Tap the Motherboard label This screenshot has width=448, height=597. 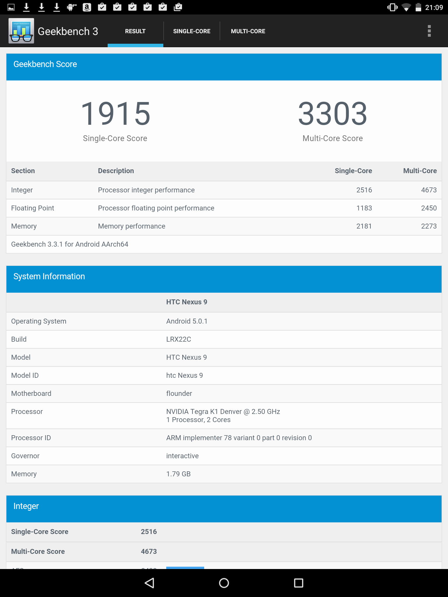(31, 394)
